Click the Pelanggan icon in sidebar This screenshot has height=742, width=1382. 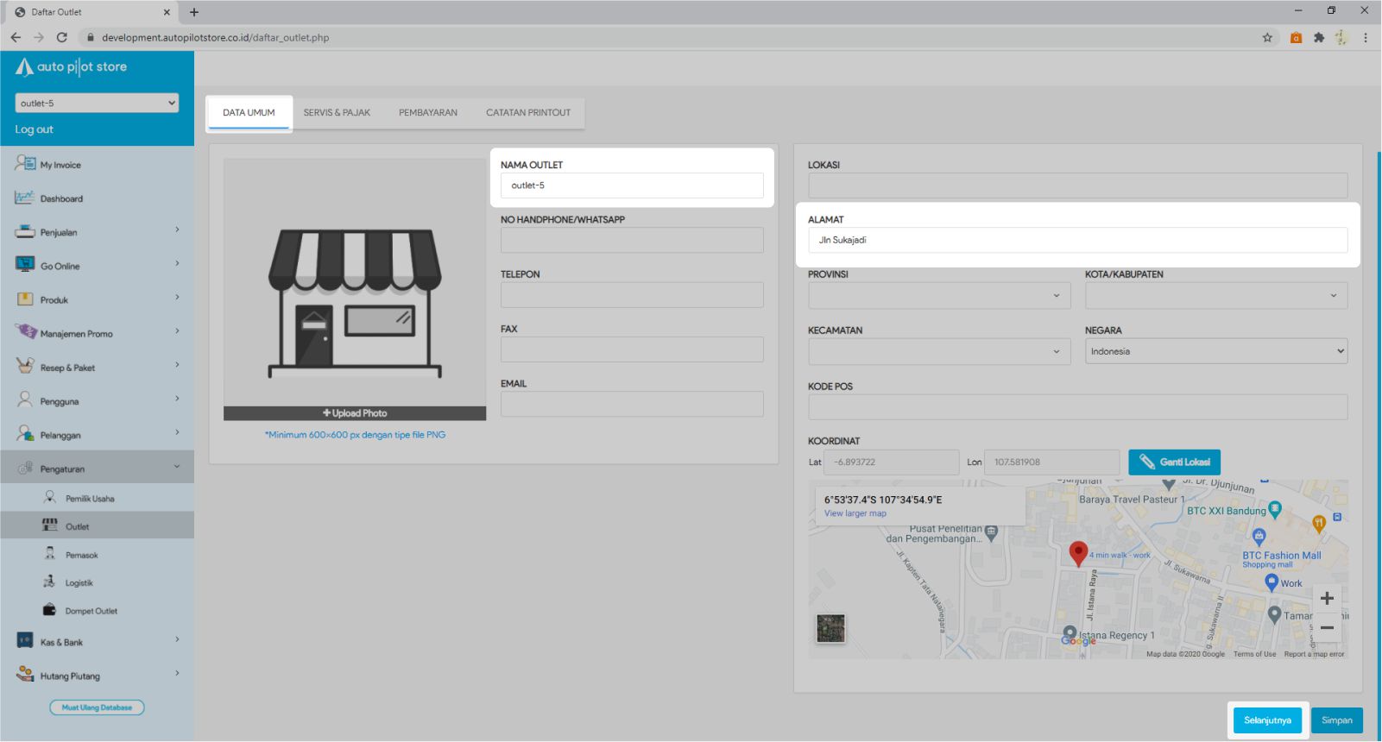coord(25,434)
